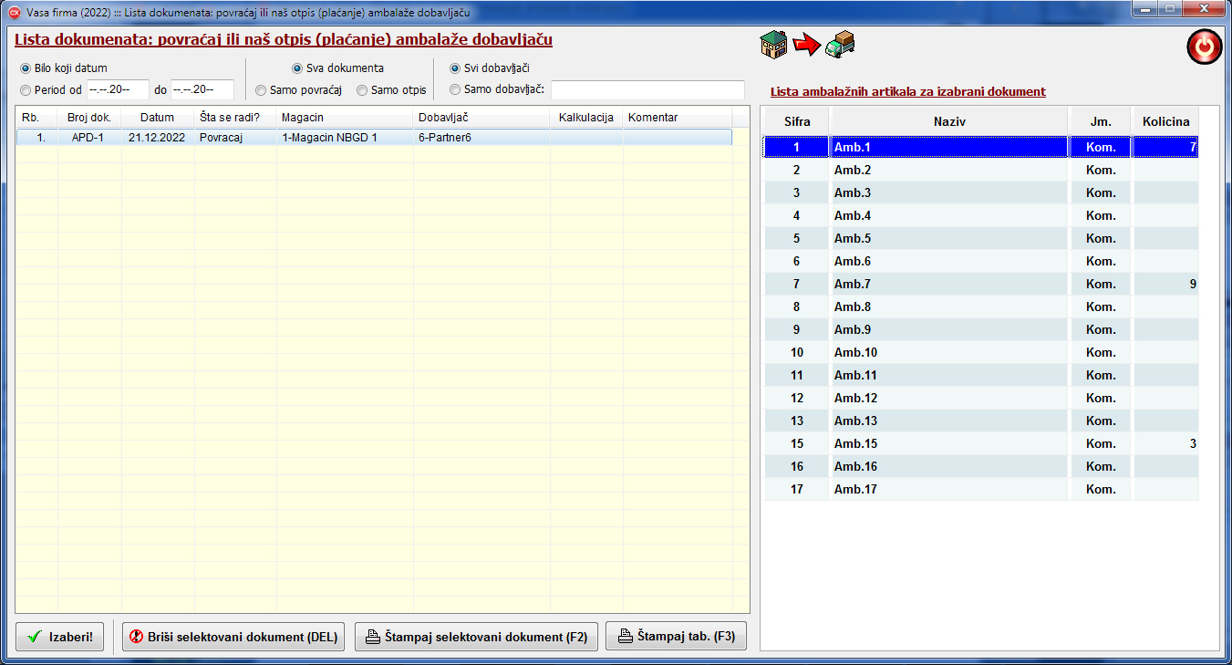Select article row 'Amb.16'

(980, 466)
